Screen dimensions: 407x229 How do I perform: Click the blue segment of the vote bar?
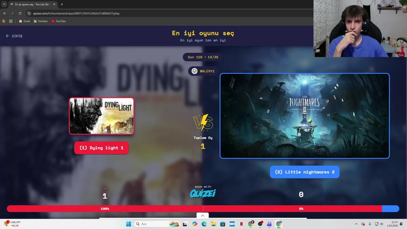click(390, 209)
